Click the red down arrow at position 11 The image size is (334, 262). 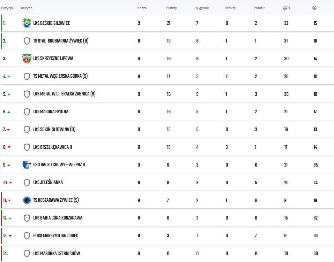tap(9, 200)
